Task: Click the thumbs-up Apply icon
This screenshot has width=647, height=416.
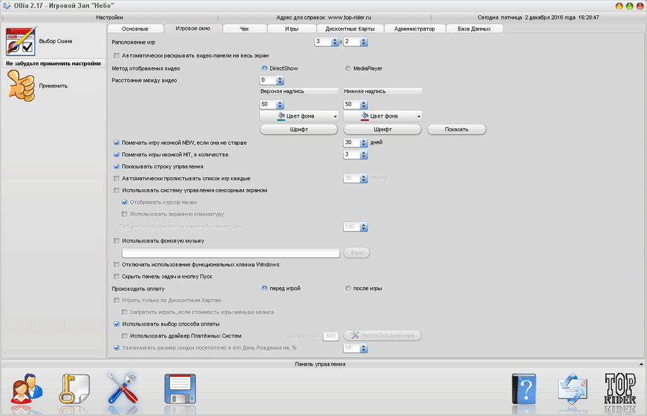Action: pyautogui.click(x=21, y=86)
